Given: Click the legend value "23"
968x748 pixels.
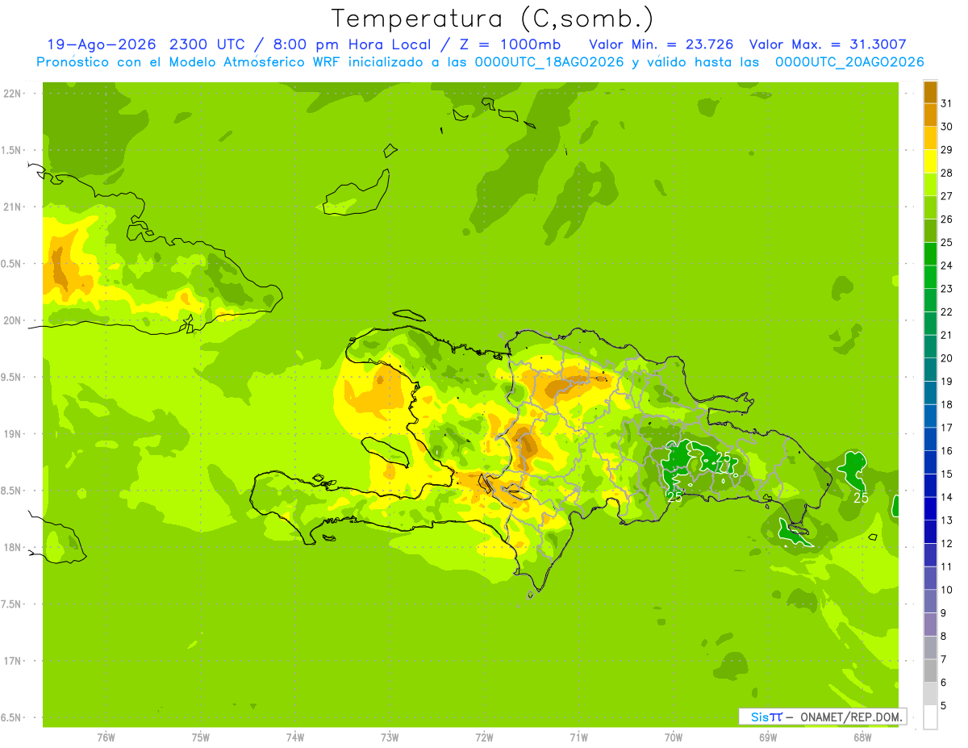Looking at the screenshot, I should [947, 288].
